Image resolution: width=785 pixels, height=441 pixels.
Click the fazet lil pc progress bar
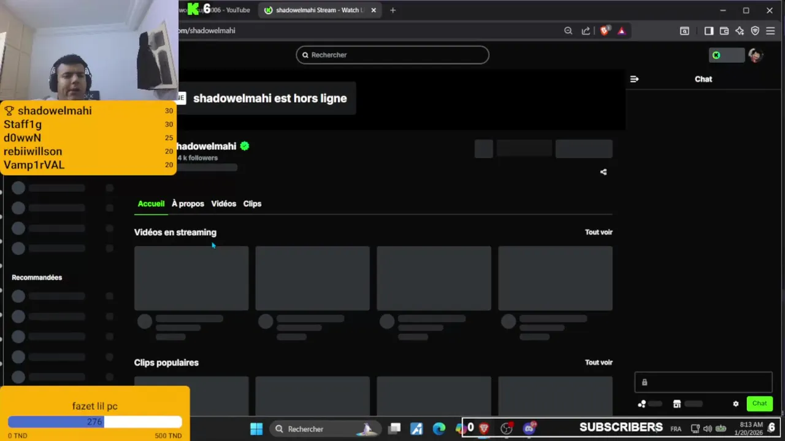click(x=95, y=422)
